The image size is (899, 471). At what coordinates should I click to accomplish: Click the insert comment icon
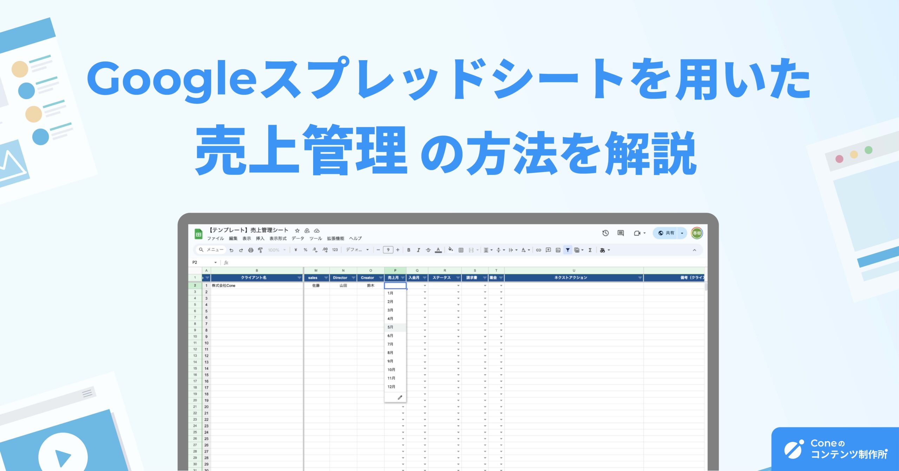tap(548, 250)
